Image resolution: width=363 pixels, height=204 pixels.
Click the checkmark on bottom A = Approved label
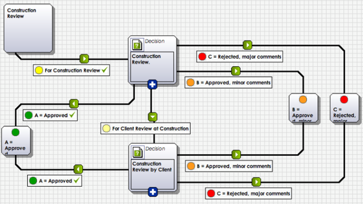coord(77,180)
